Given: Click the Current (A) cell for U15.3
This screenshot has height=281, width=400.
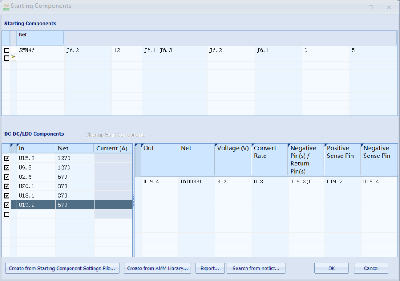Looking at the screenshot, I should 113,158.
